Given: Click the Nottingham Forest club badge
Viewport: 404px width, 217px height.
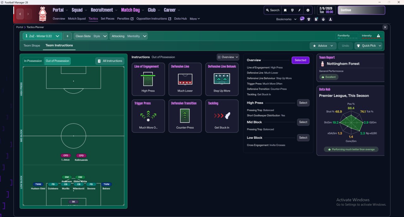Looking at the screenshot, I should [x=42, y=14].
